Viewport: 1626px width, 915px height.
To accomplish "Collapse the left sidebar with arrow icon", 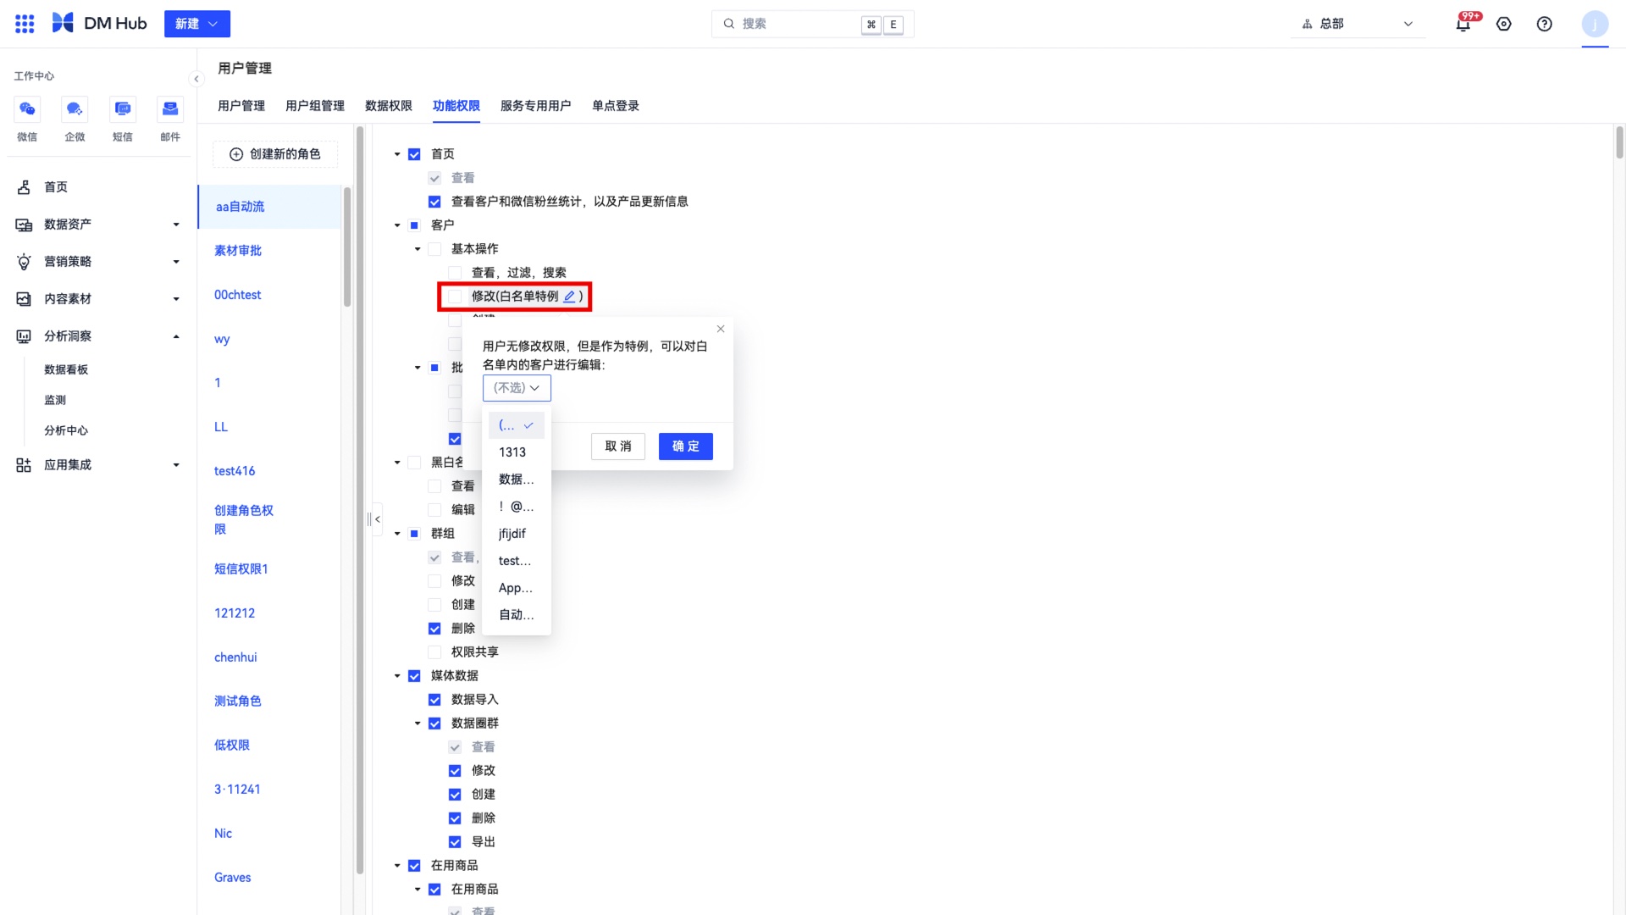I will [196, 79].
